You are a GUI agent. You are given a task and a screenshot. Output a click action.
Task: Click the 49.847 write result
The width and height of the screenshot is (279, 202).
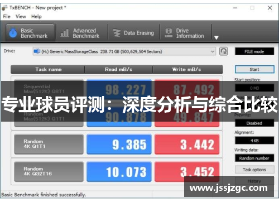click(187, 117)
